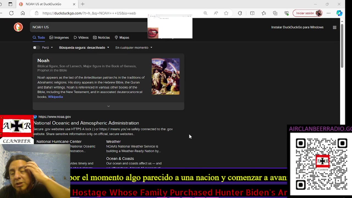The height and width of the screenshot is (198, 352).
Task: Select the Todo search tab
Action: click(39, 37)
